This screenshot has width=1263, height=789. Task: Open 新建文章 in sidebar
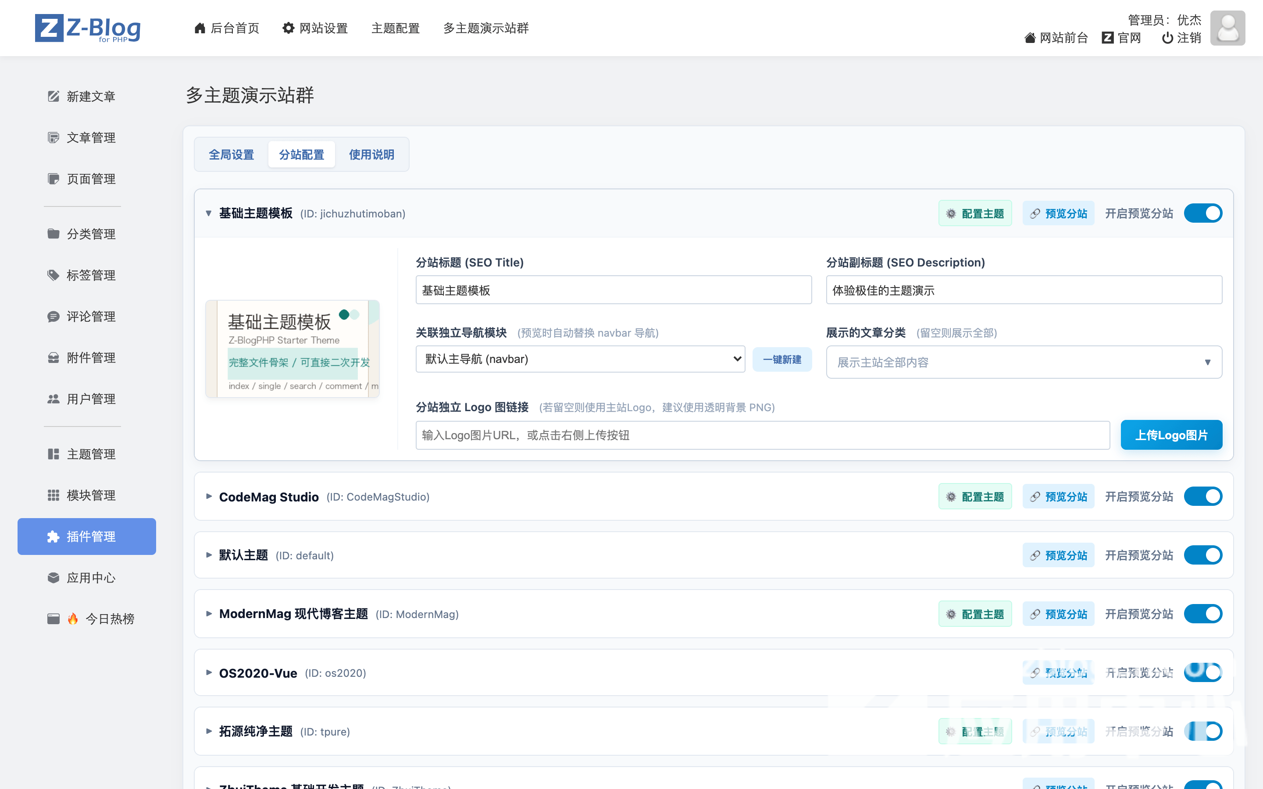coord(87,96)
